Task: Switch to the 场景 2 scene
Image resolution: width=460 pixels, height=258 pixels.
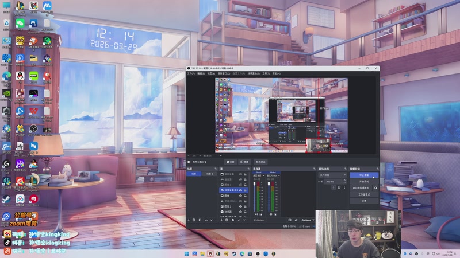Action: [210, 174]
